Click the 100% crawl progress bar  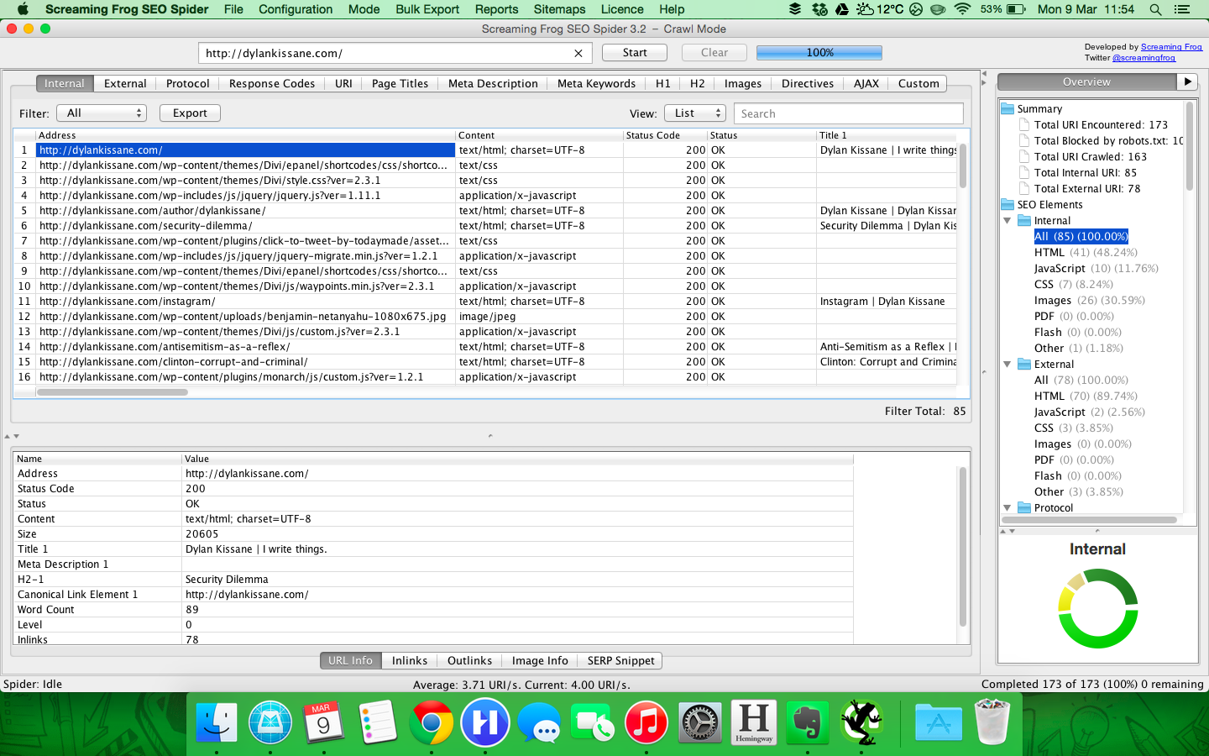click(819, 52)
